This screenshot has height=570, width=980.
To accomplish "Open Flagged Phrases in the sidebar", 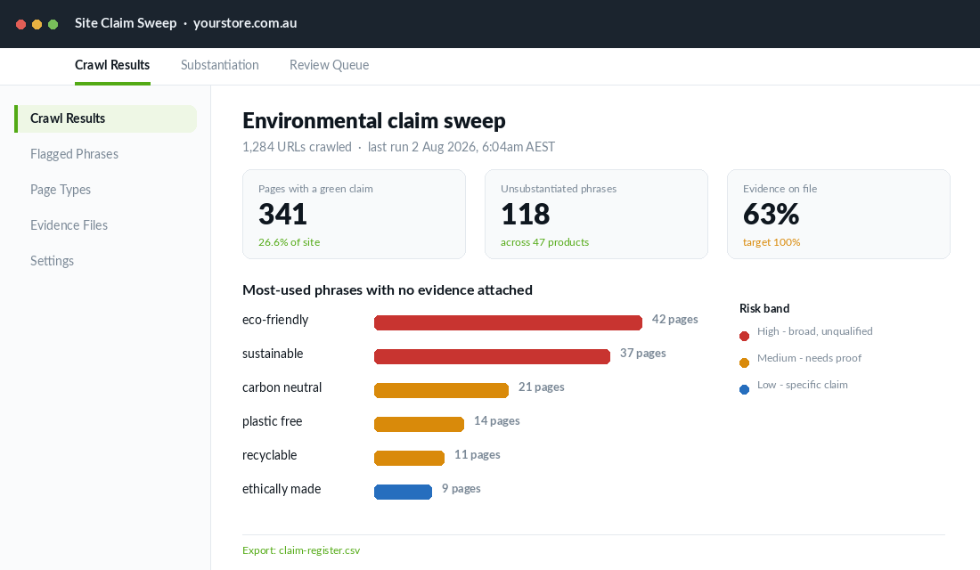I will pyautogui.click(x=74, y=154).
